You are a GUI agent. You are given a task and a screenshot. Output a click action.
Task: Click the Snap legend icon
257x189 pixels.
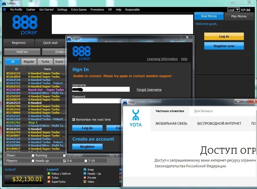[85, 170]
